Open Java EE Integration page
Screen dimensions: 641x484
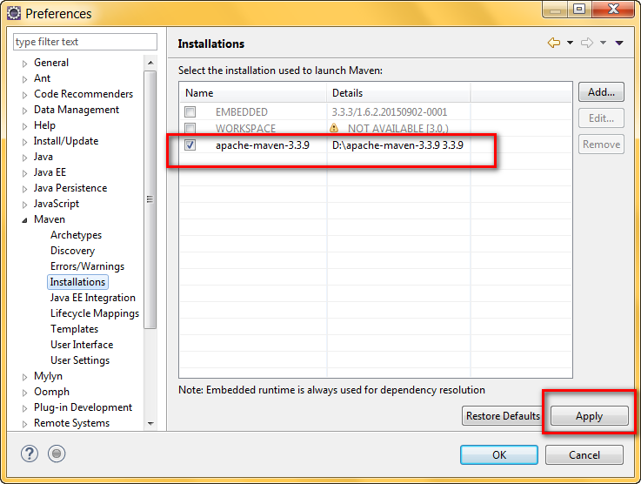coord(93,298)
